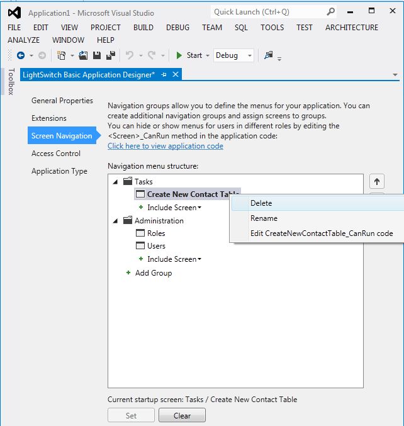Click the Add Group link

tap(154, 272)
